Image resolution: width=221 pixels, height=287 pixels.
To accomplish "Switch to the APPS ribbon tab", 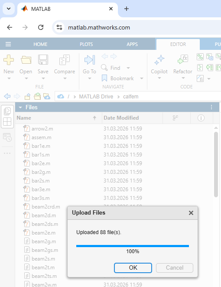I will [132, 44].
